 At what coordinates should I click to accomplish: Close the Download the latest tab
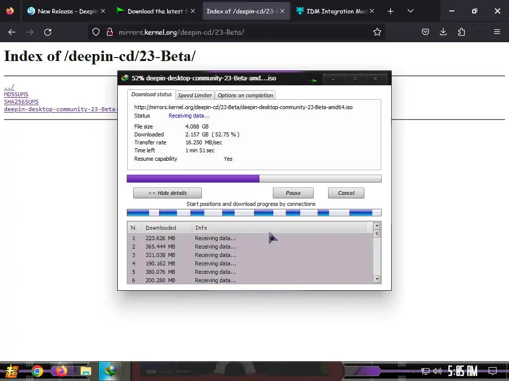193,11
